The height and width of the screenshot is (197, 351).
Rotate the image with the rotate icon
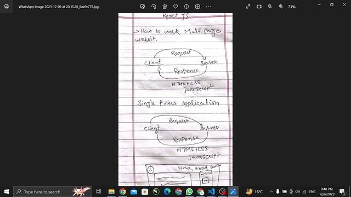tap(154, 7)
